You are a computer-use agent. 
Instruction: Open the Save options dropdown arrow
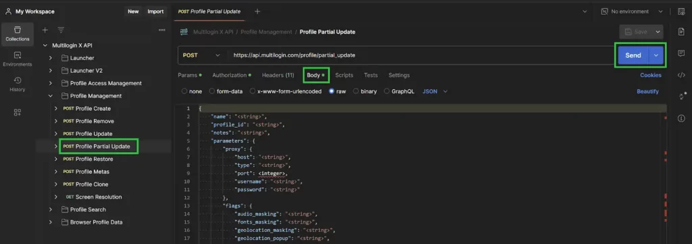[x=658, y=32]
